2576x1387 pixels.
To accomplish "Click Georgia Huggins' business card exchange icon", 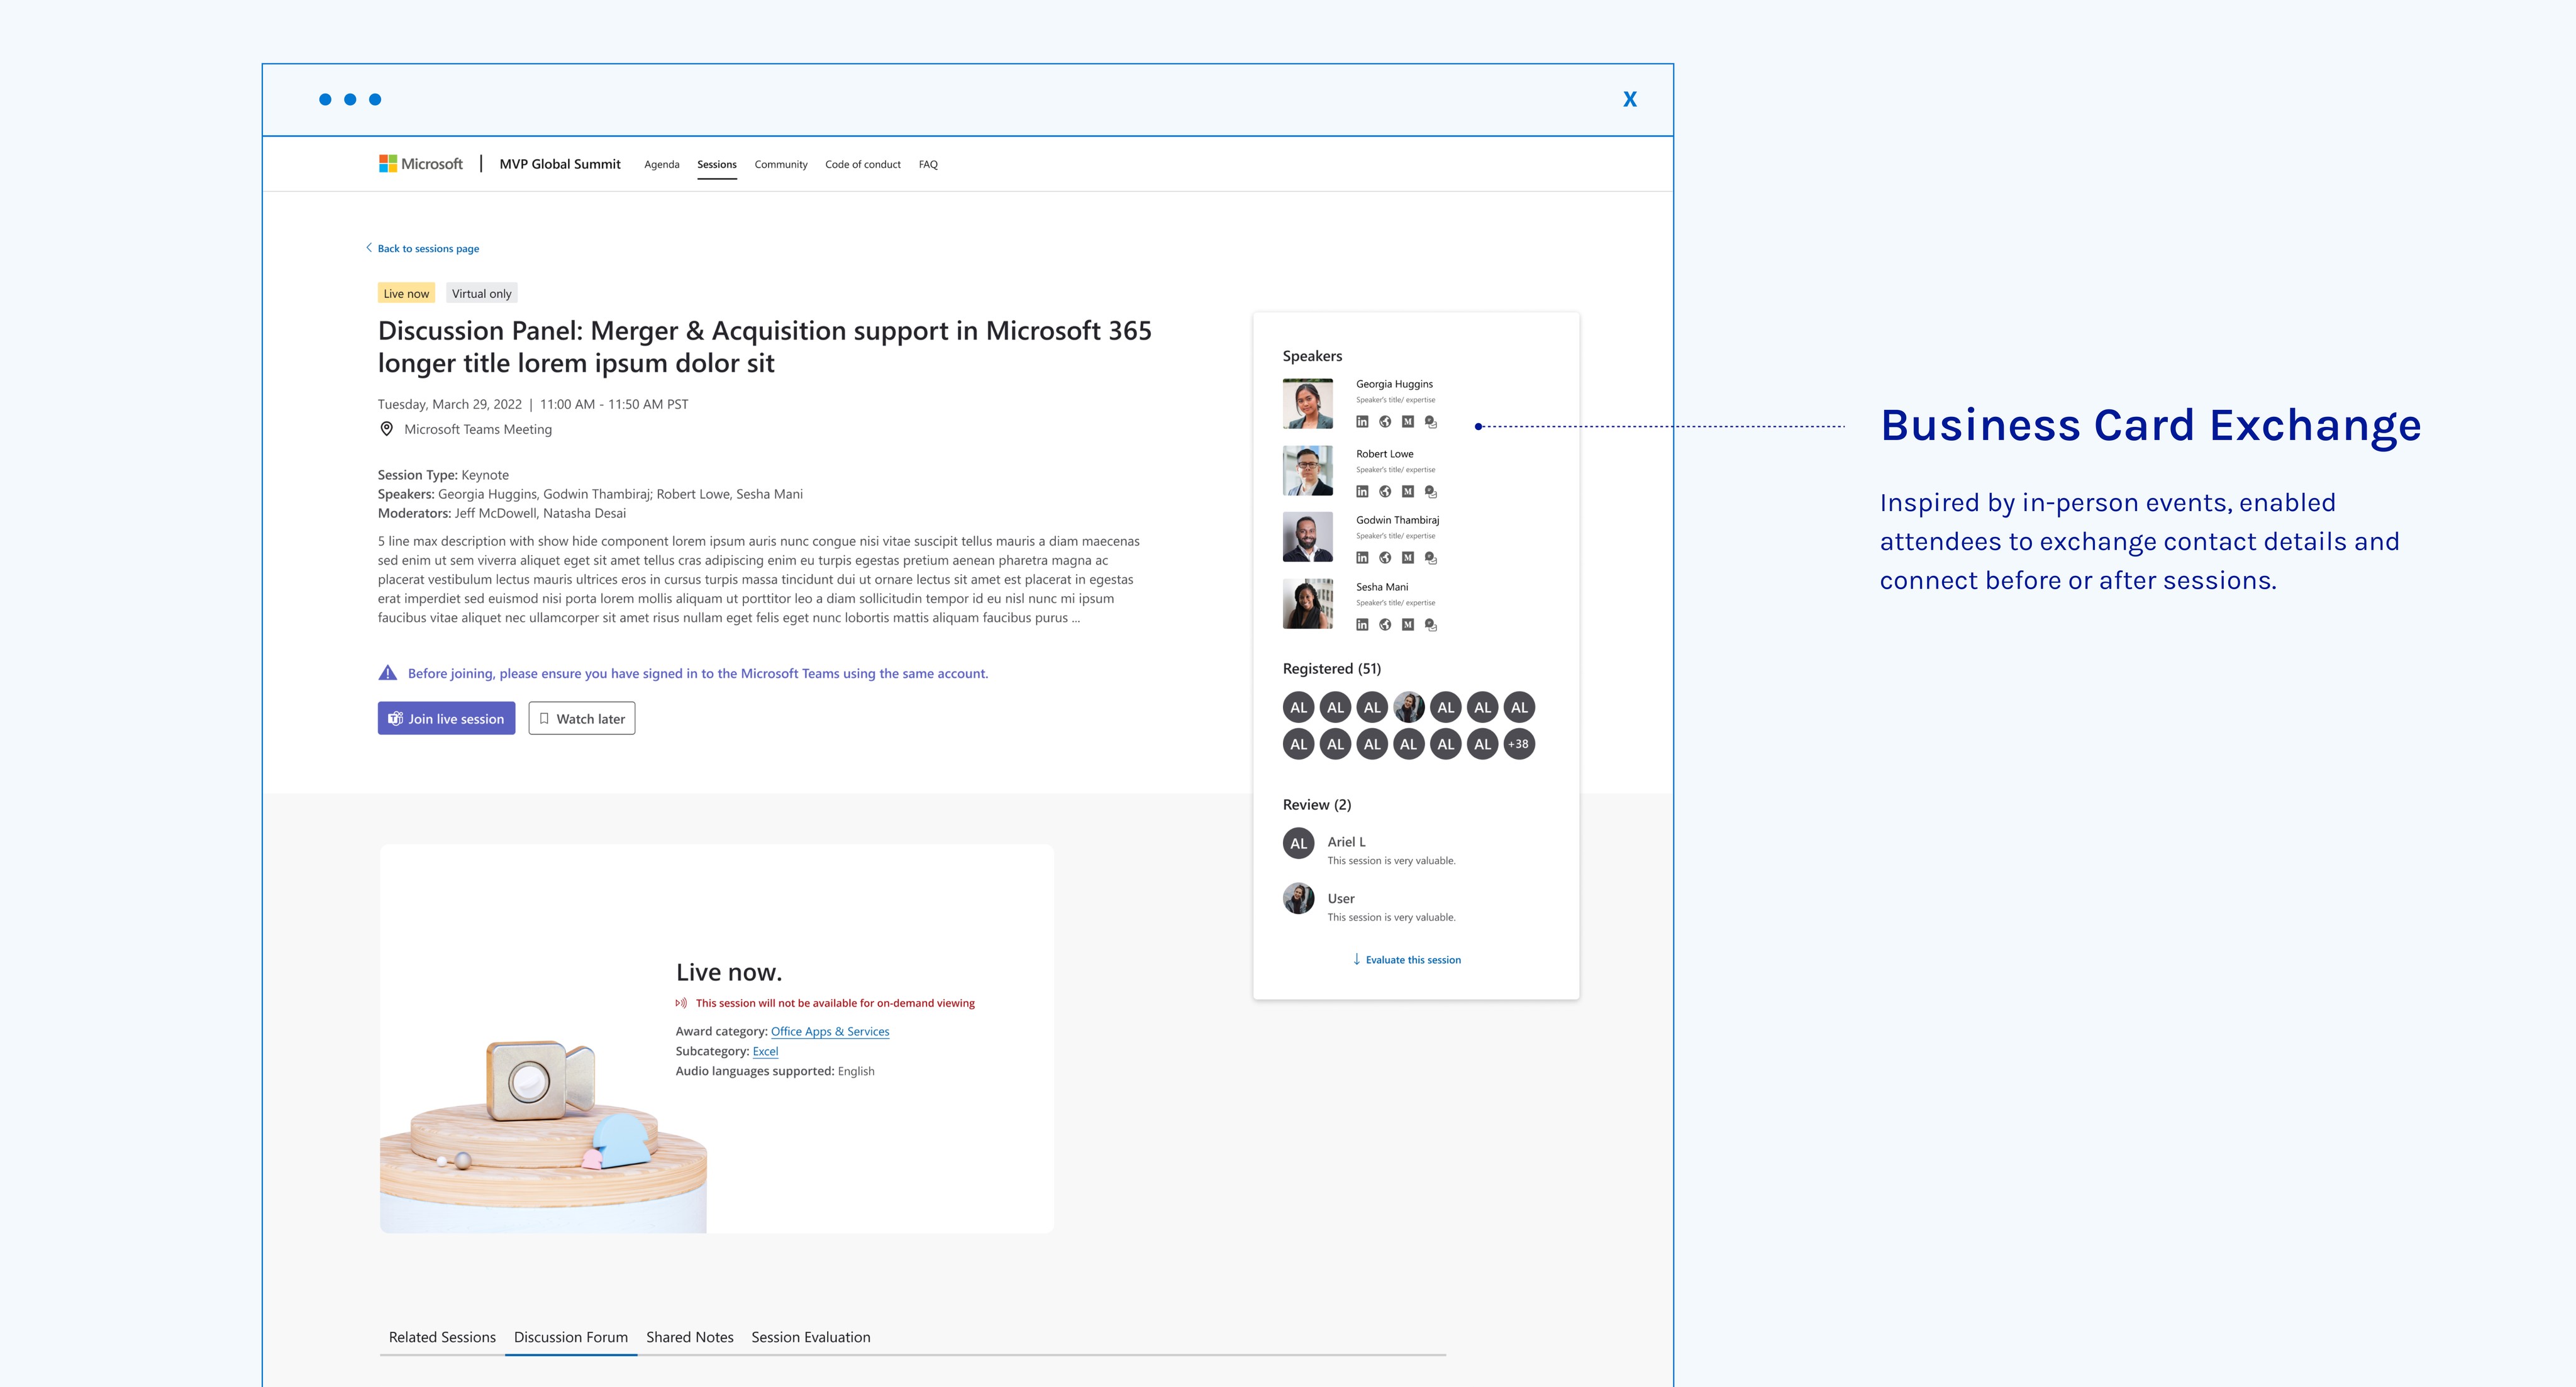I will pyautogui.click(x=1431, y=422).
